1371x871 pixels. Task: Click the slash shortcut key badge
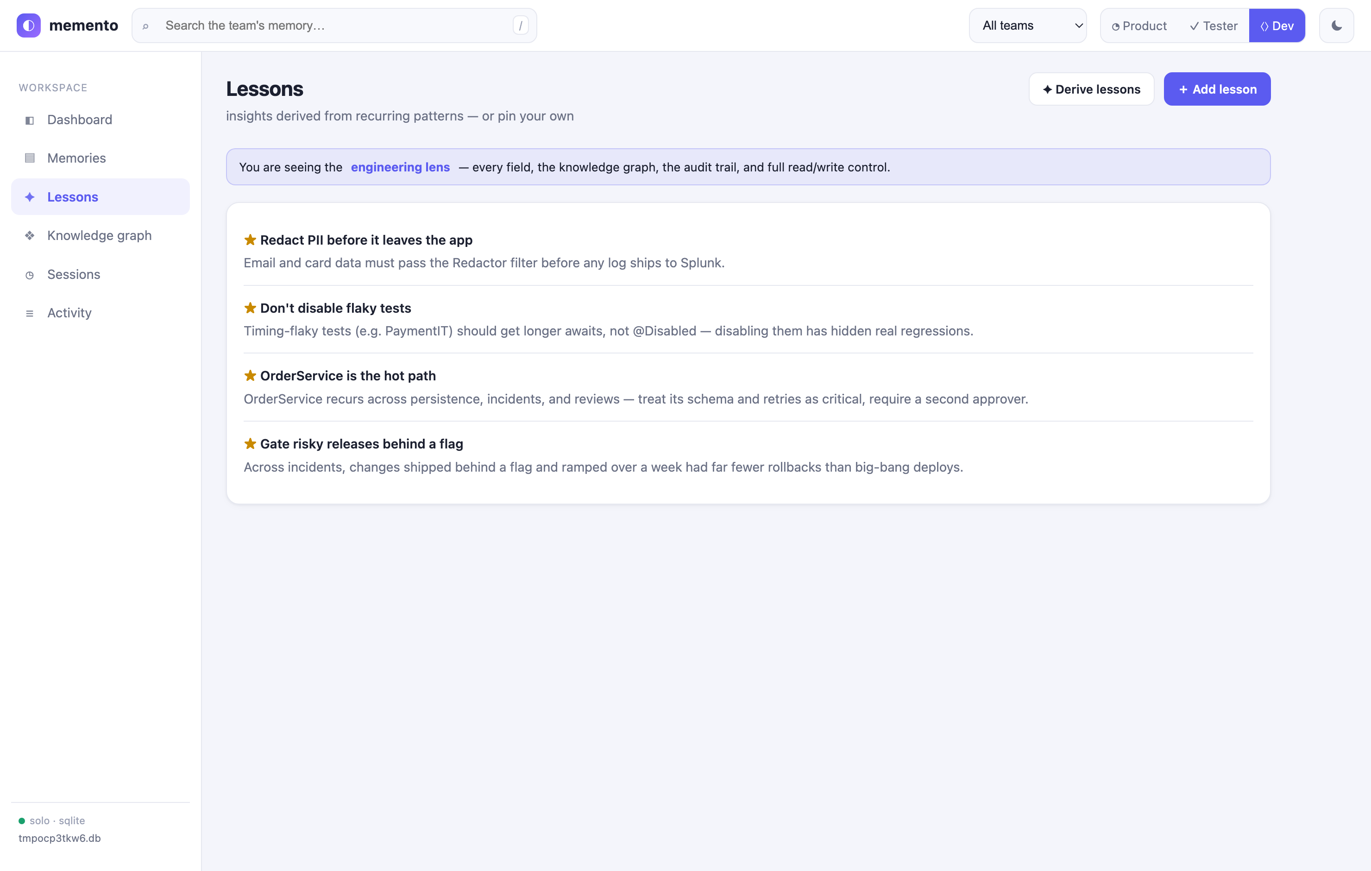click(x=521, y=25)
